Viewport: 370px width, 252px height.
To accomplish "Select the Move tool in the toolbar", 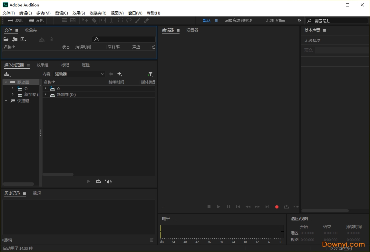I will click(x=85, y=20).
